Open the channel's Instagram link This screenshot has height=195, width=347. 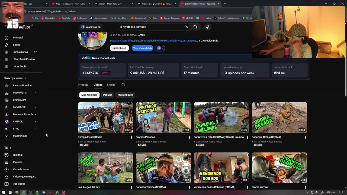[153, 41]
